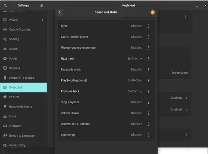Click the Privacy shield icon in sidebar
The height and width of the screenshot is (154, 208).
pos(5,20)
